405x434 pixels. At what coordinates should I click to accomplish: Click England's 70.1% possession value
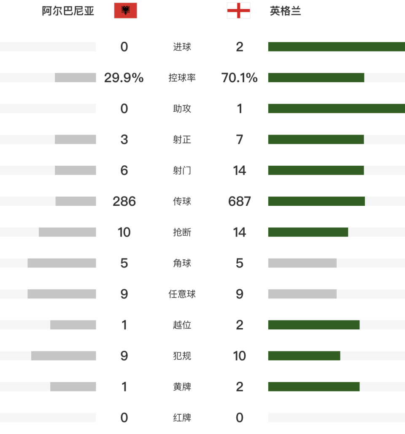(x=239, y=78)
